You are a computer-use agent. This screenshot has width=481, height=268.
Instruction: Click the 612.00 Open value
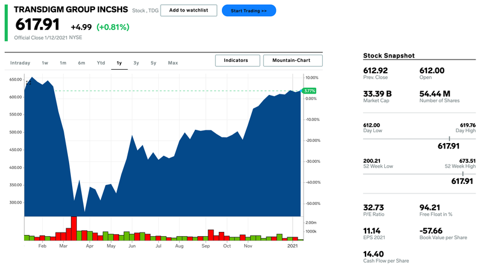(432, 70)
